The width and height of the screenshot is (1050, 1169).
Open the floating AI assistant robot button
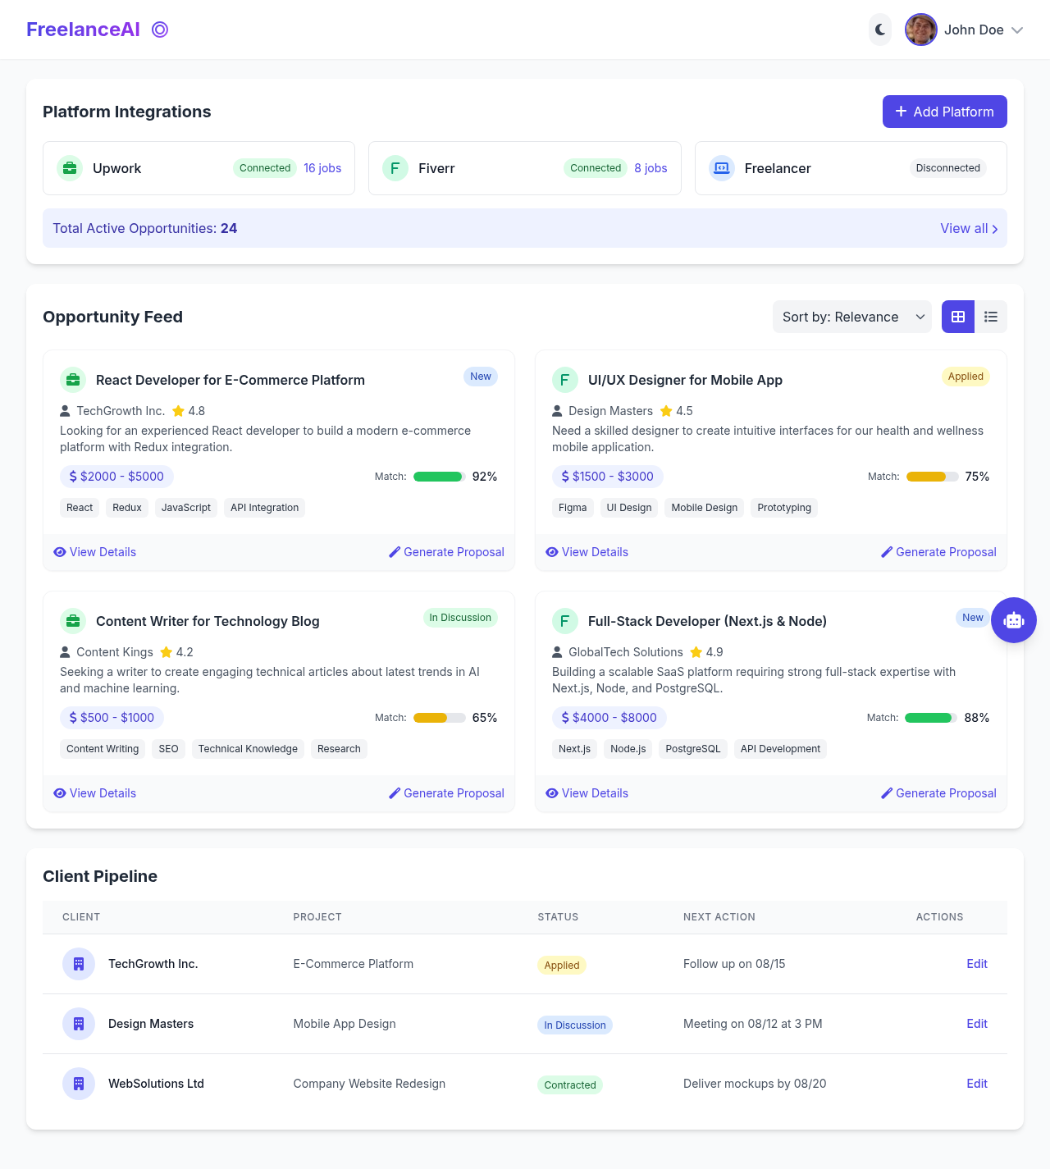(1014, 620)
